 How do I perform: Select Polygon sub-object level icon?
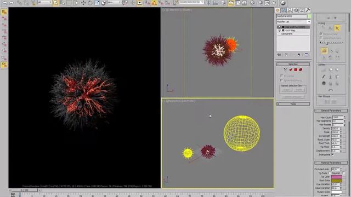click(x=296, y=69)
